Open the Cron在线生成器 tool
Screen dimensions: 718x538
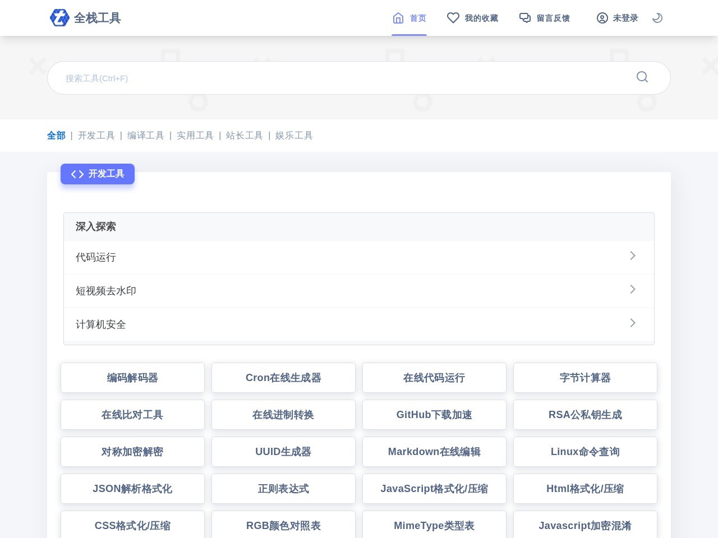click(283, 378)
